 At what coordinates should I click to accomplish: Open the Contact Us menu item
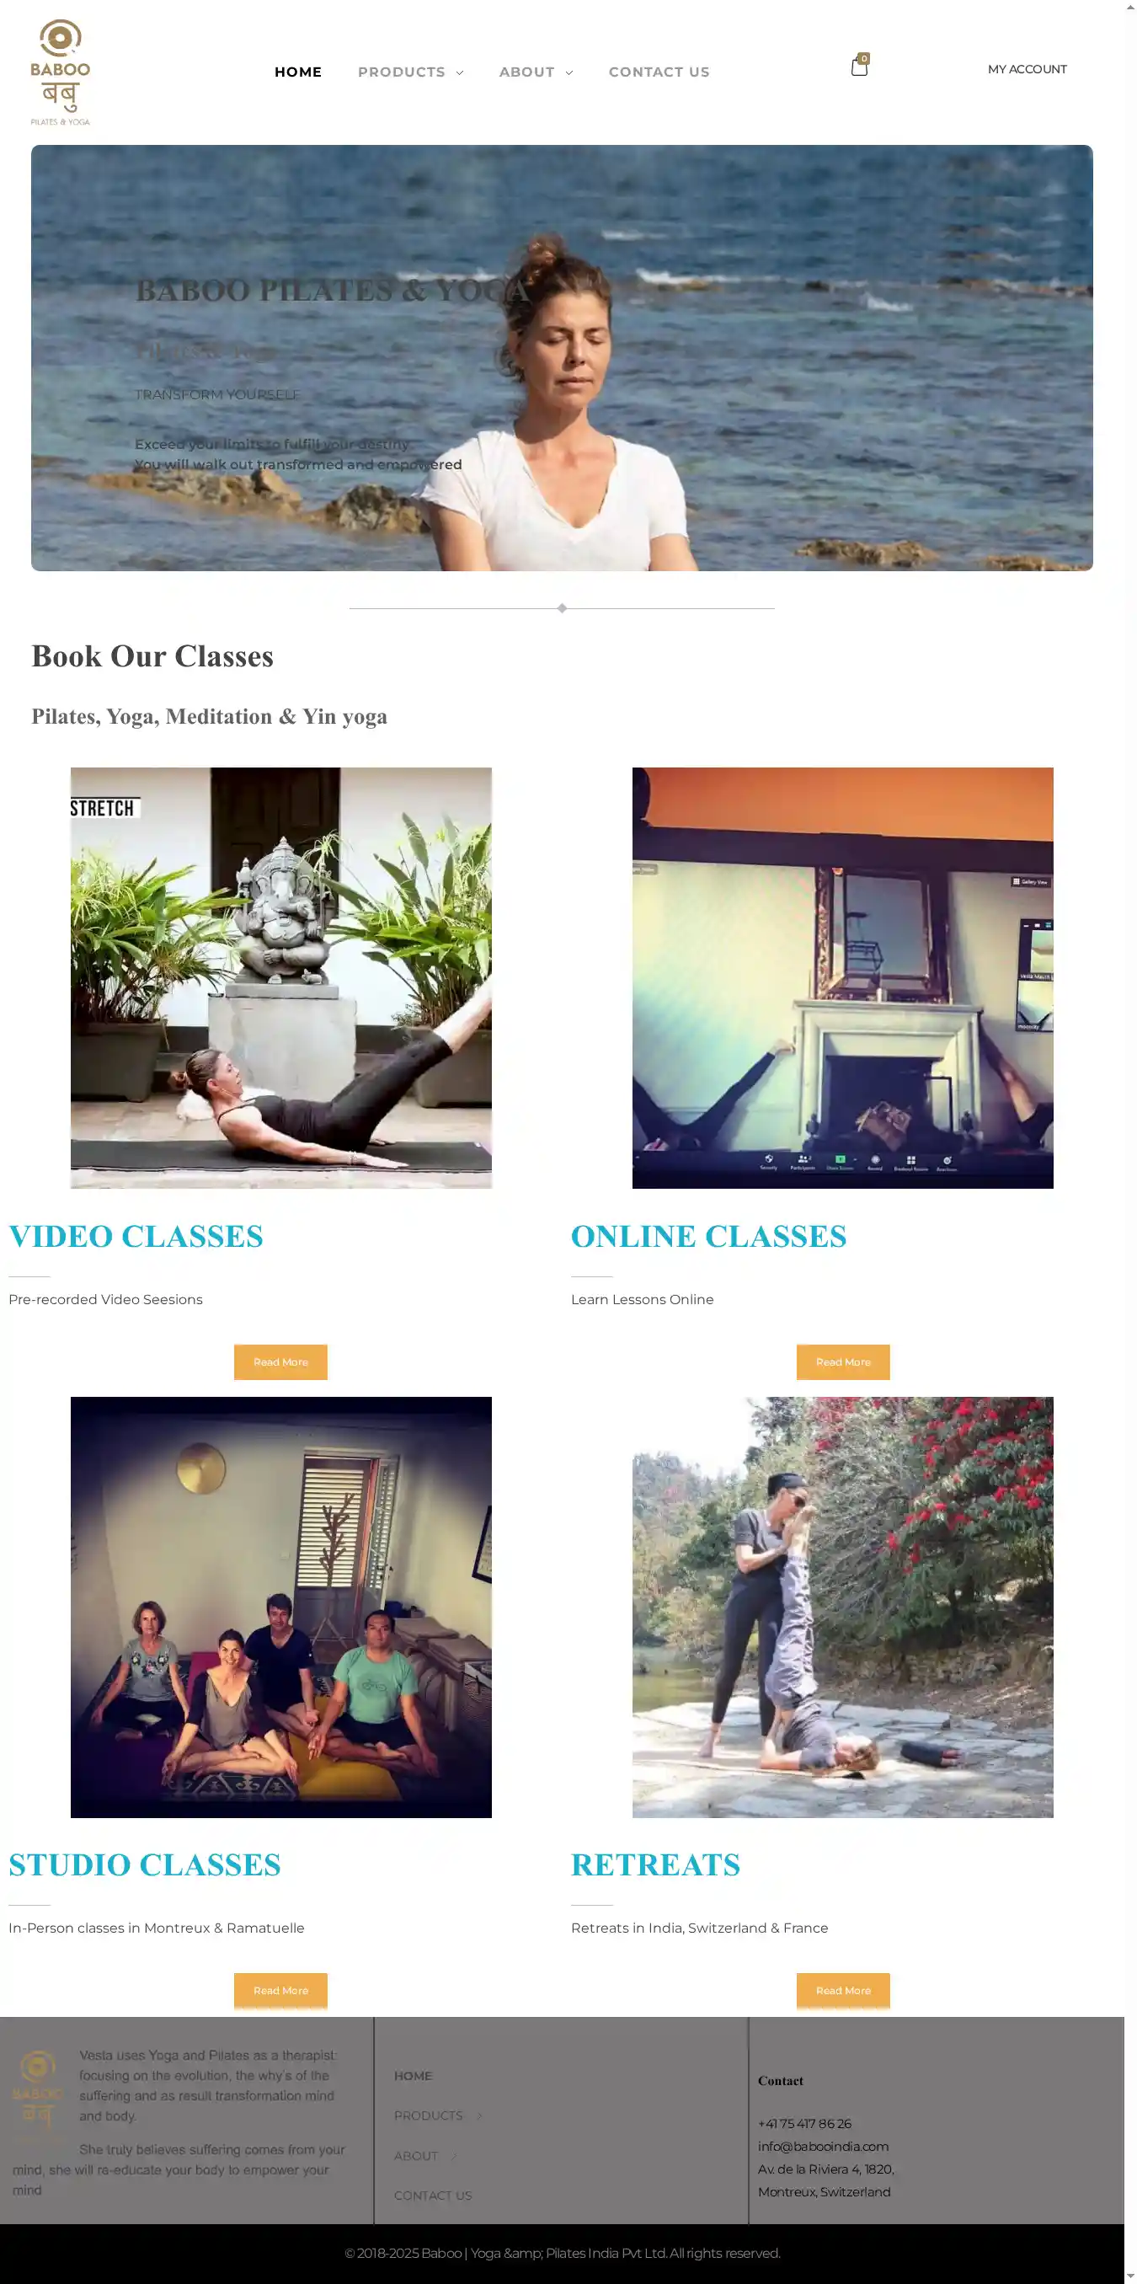tap(659, 72)
